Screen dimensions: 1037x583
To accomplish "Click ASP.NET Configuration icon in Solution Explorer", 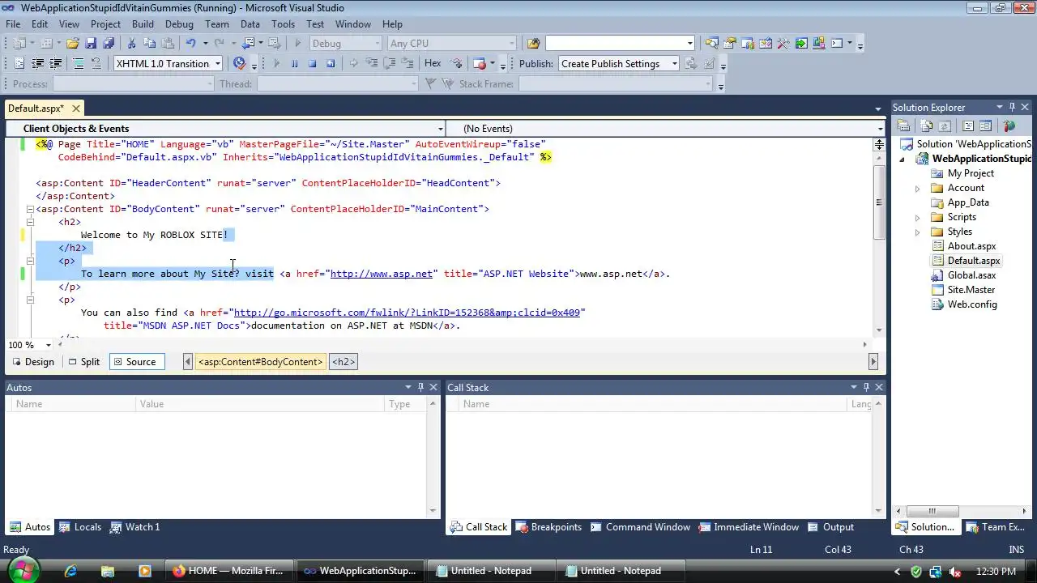I will [1009, 126].
